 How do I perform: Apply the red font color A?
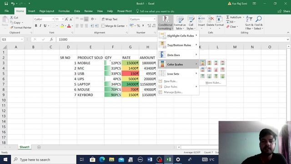69,26
